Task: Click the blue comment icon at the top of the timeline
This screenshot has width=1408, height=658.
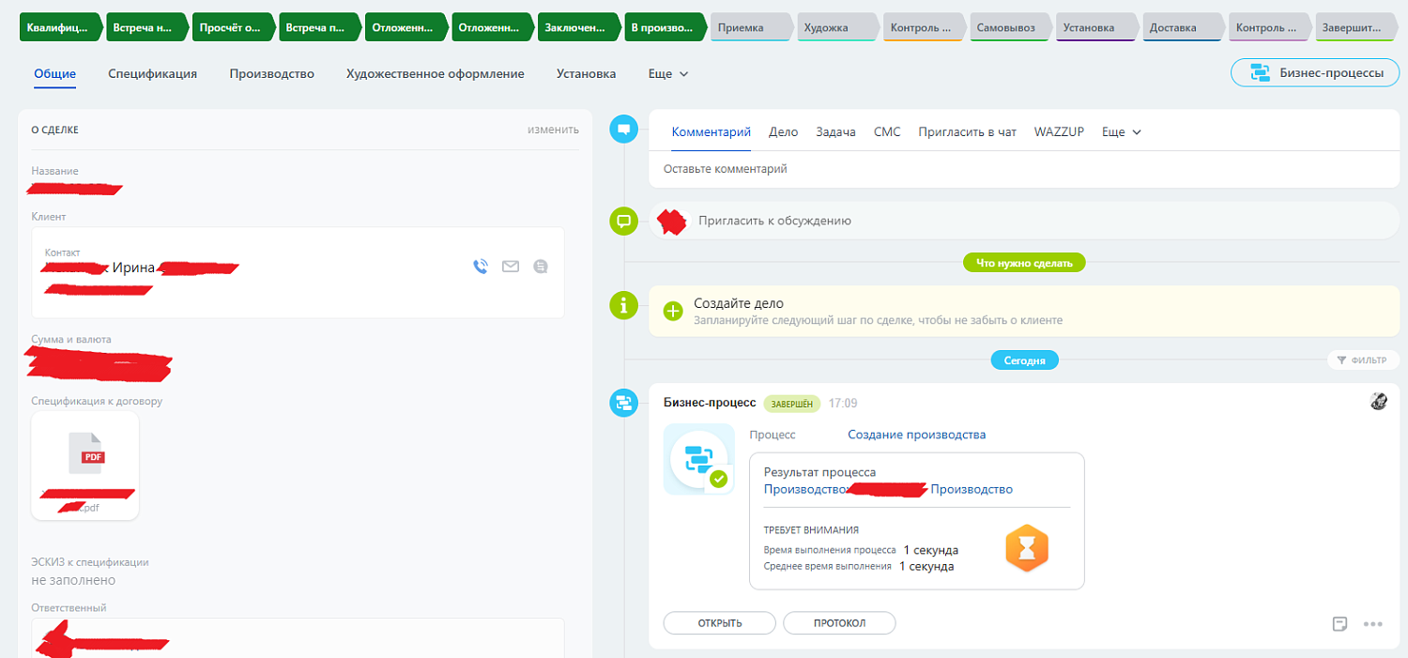Action: click(x=623, y=129)
